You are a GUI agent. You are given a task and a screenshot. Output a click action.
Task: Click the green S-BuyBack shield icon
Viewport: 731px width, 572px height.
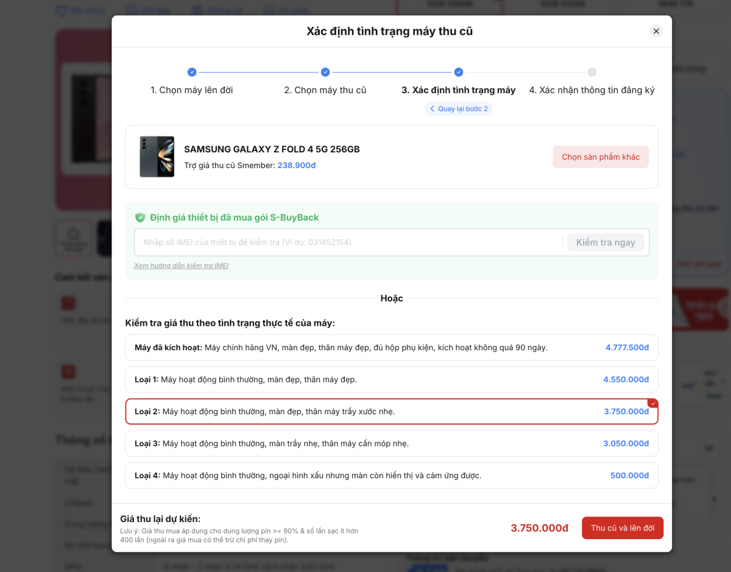(140, 217)
